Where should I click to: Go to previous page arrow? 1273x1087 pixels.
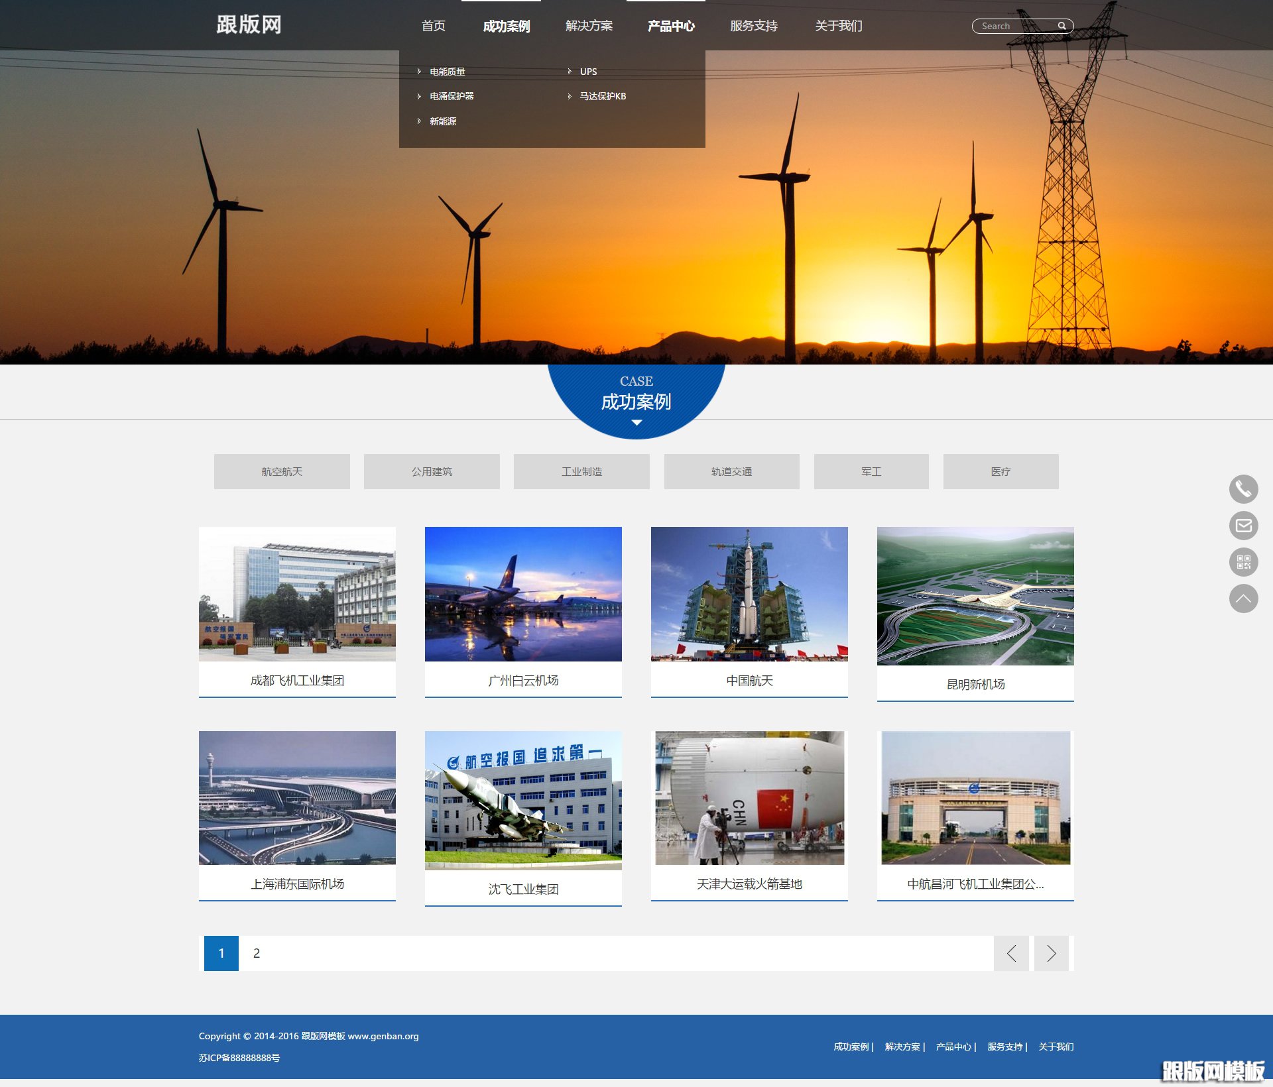(x=1011, y=953)
